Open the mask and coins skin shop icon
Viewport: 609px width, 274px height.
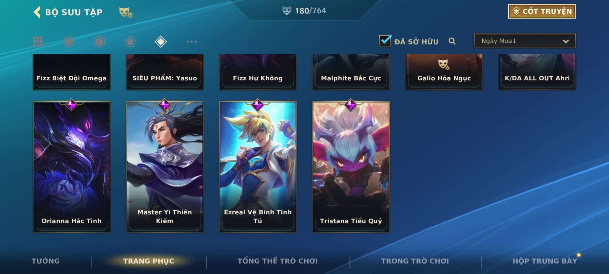(126, 12)
